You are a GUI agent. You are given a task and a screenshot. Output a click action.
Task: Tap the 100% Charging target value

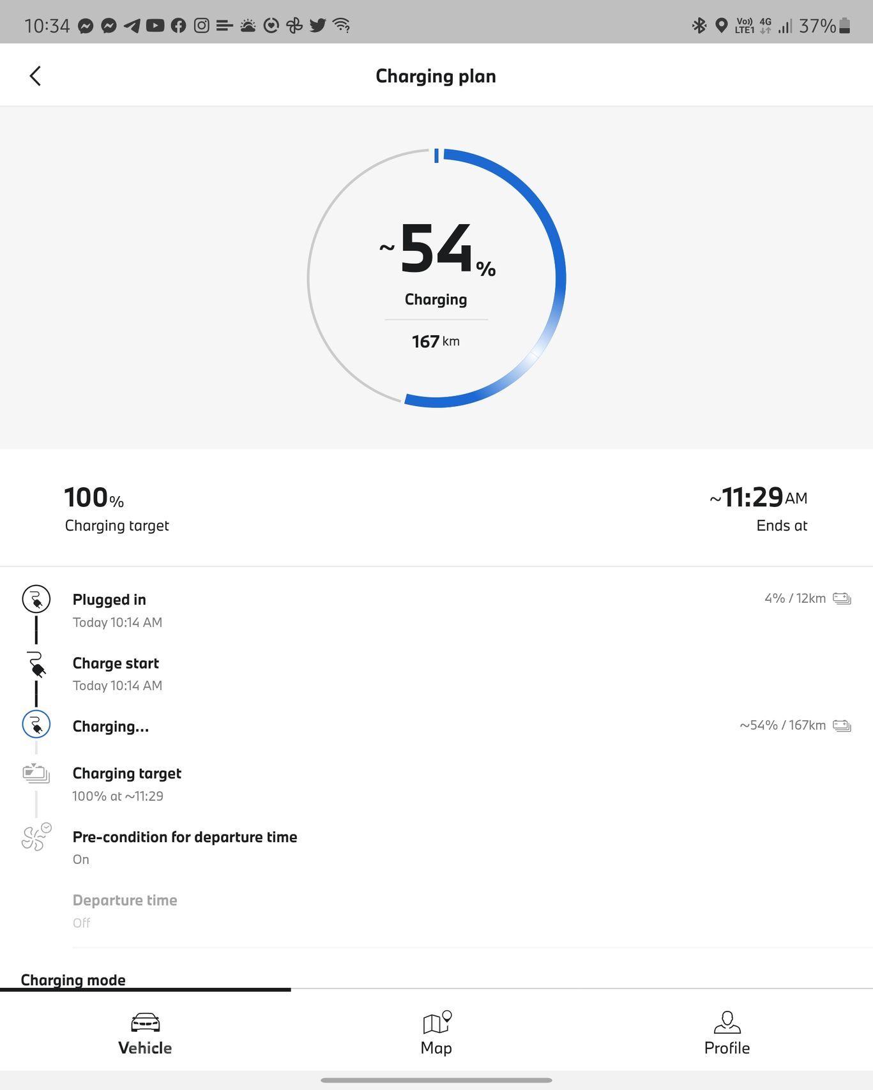(x=95, y=499)
